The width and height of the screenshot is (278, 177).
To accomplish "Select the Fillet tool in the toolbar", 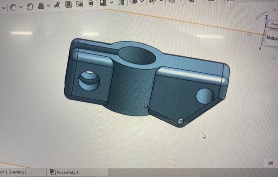I will [x=14, y=6].
